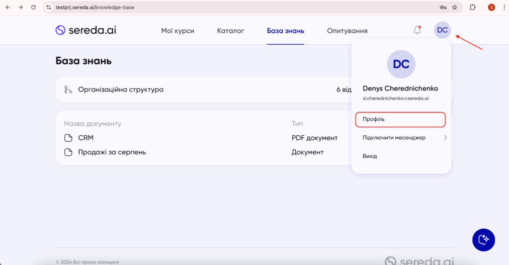The height and width of the screenshot is (265, 509).
Task: Switch to the Мої курси tab
Action: click(x=177, y=31)
